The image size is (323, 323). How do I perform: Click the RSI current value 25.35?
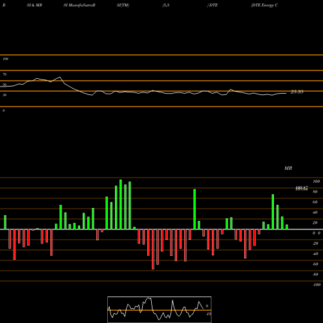coord(297,92)
